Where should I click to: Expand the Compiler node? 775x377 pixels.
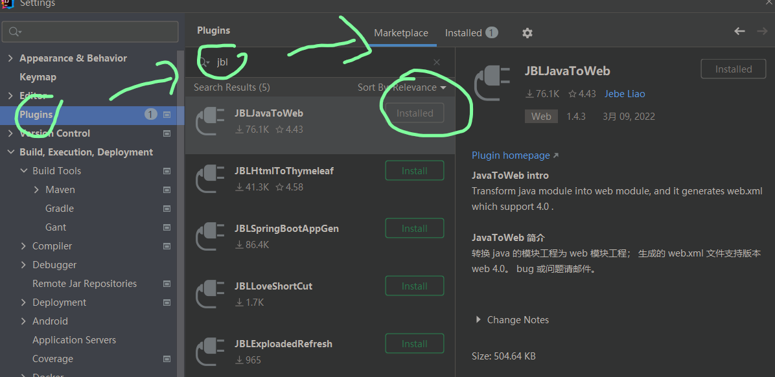tap(23, 246)
